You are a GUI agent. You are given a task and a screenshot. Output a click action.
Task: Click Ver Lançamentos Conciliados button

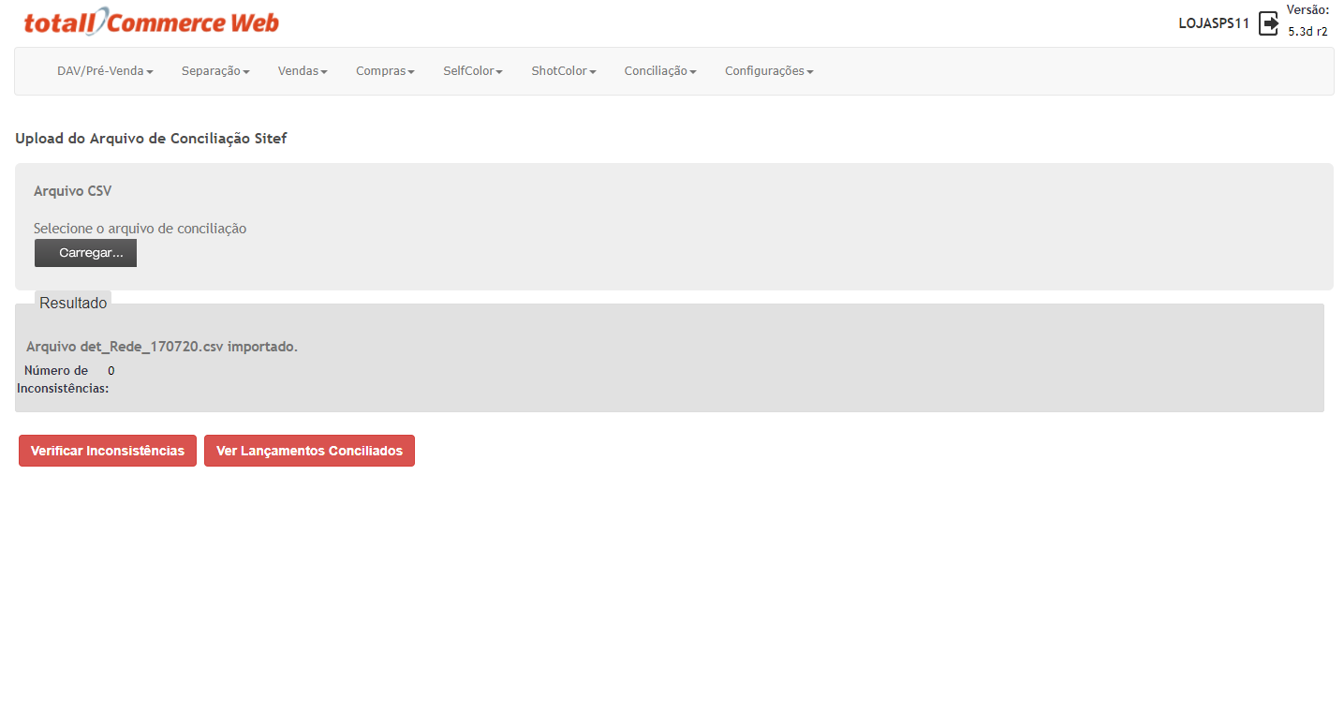(x=309, y=451)
